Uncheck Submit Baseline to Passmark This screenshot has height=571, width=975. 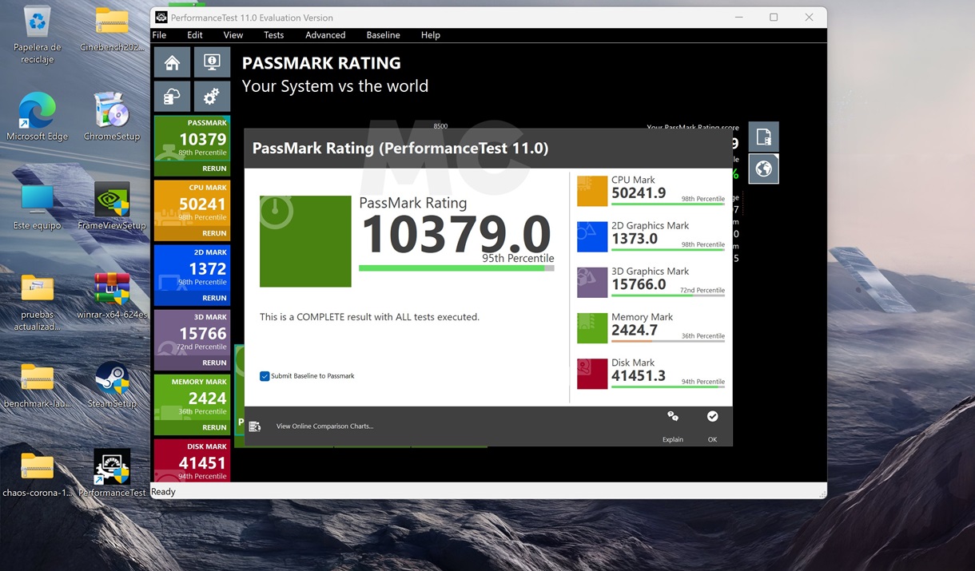point(265,376)
